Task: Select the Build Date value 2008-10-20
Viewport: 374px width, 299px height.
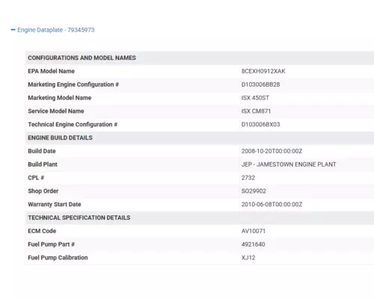Action: point(272,151)
